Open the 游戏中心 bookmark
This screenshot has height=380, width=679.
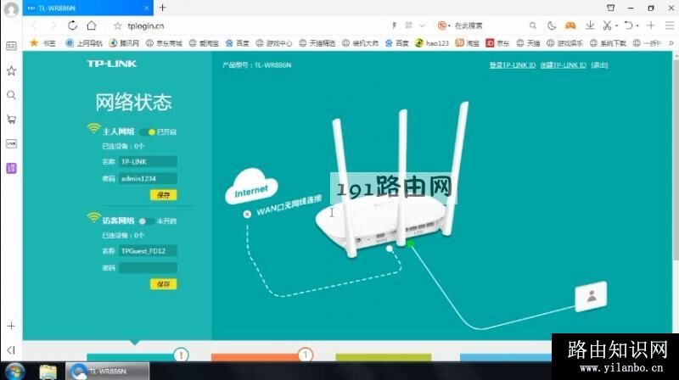pos(273,43)
